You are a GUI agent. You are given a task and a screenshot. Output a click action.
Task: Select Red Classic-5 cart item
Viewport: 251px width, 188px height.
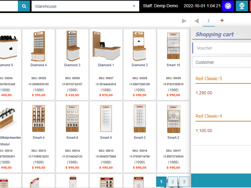209,78
